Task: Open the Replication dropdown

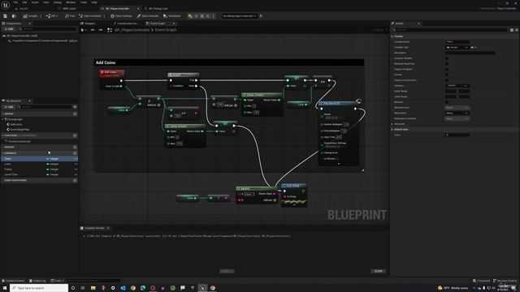Action: (x=457, y=113)
